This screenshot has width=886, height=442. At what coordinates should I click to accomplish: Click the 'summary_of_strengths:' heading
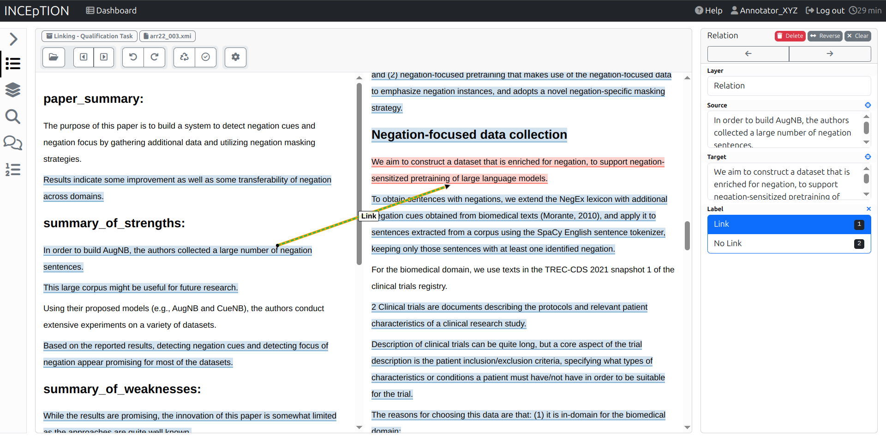pyautogui.click(x=114, y=223)
